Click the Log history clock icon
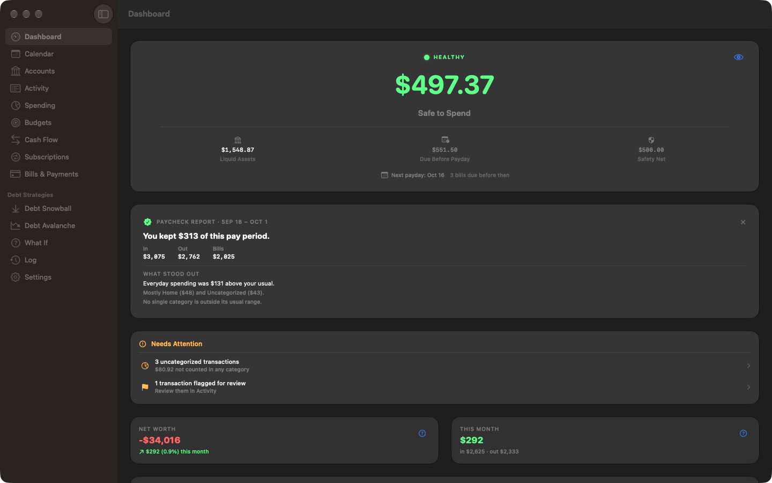This screenshot has width=772, height=483. coord(16,260)
